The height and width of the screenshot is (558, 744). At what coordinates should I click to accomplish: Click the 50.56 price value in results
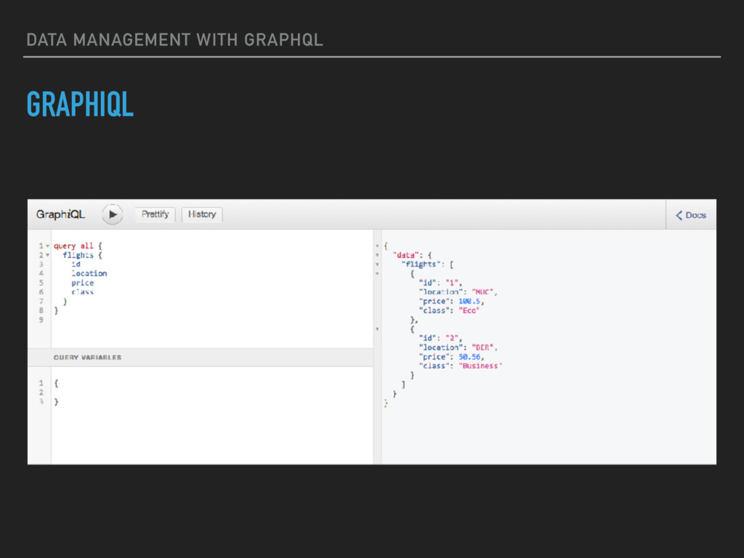469,357
